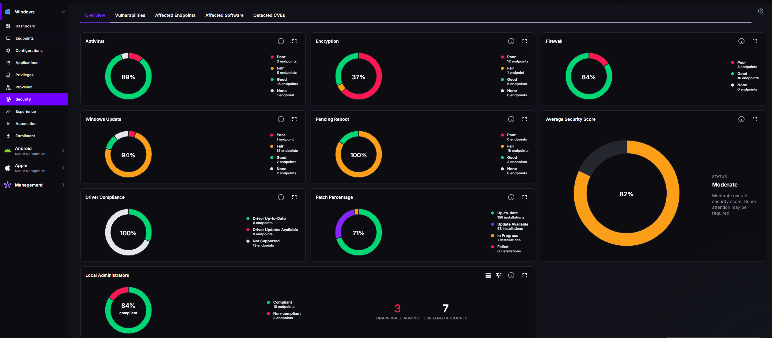Collapse the Windows section dropdown
772x338 pixels.
63,12
